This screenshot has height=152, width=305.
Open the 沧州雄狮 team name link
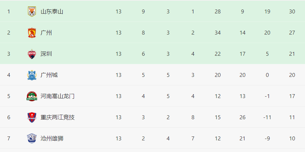point(52,139)
